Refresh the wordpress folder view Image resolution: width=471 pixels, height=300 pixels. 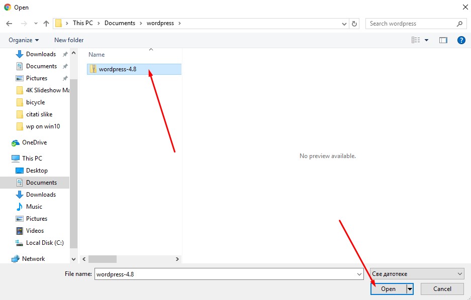(x=354, y=24)
